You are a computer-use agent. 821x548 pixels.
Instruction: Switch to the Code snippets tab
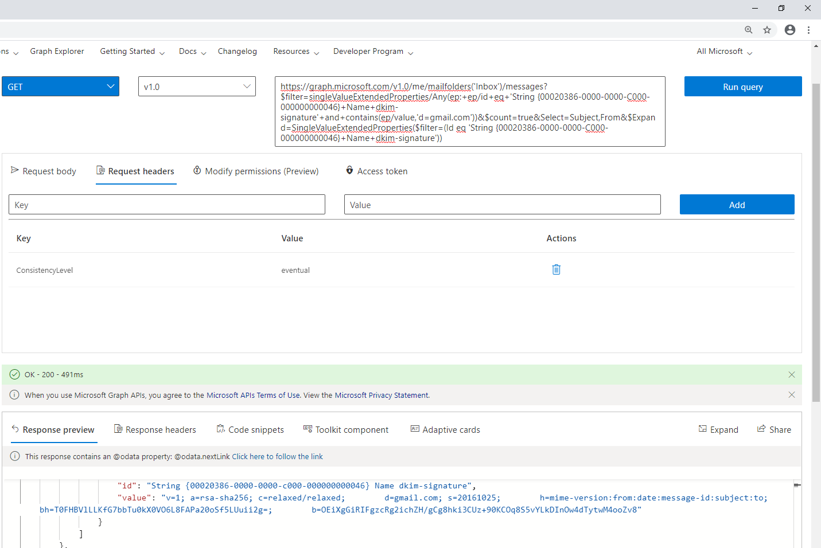coord(250,430)
